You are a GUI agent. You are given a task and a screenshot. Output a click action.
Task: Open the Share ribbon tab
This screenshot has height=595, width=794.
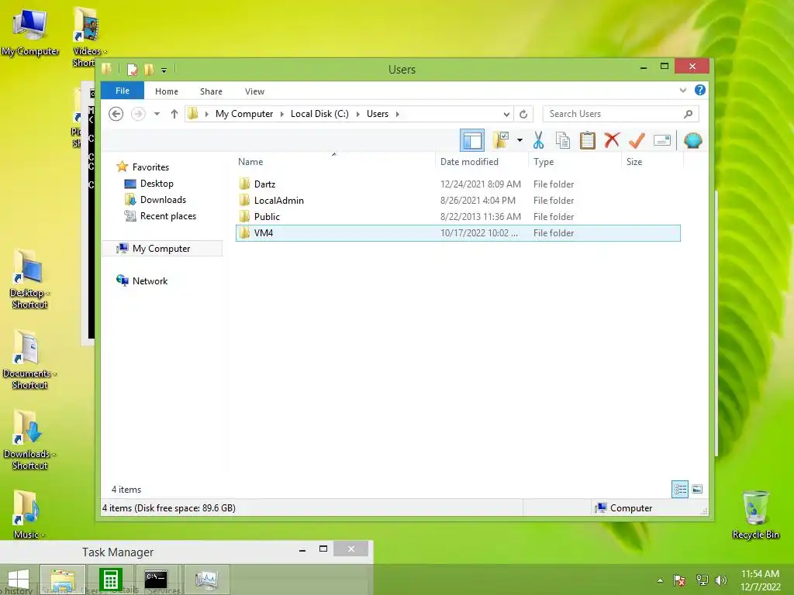tap(211, 91)
